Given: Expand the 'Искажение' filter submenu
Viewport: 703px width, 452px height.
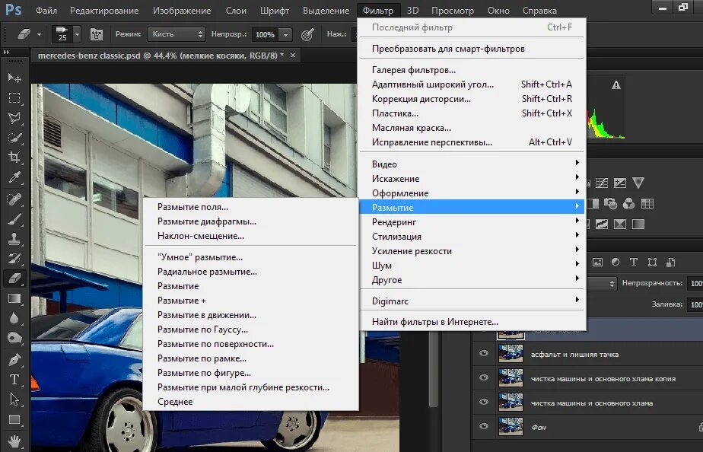Looking at the screenshot, I should (472, 179).
